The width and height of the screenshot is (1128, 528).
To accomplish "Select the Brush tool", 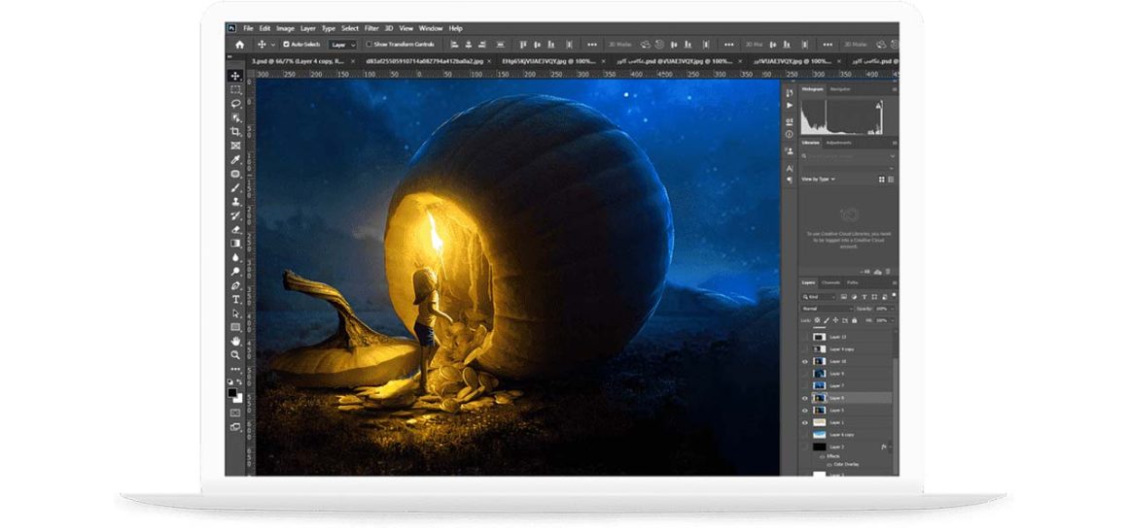I will pyautogui.click(x=235, y=187).
